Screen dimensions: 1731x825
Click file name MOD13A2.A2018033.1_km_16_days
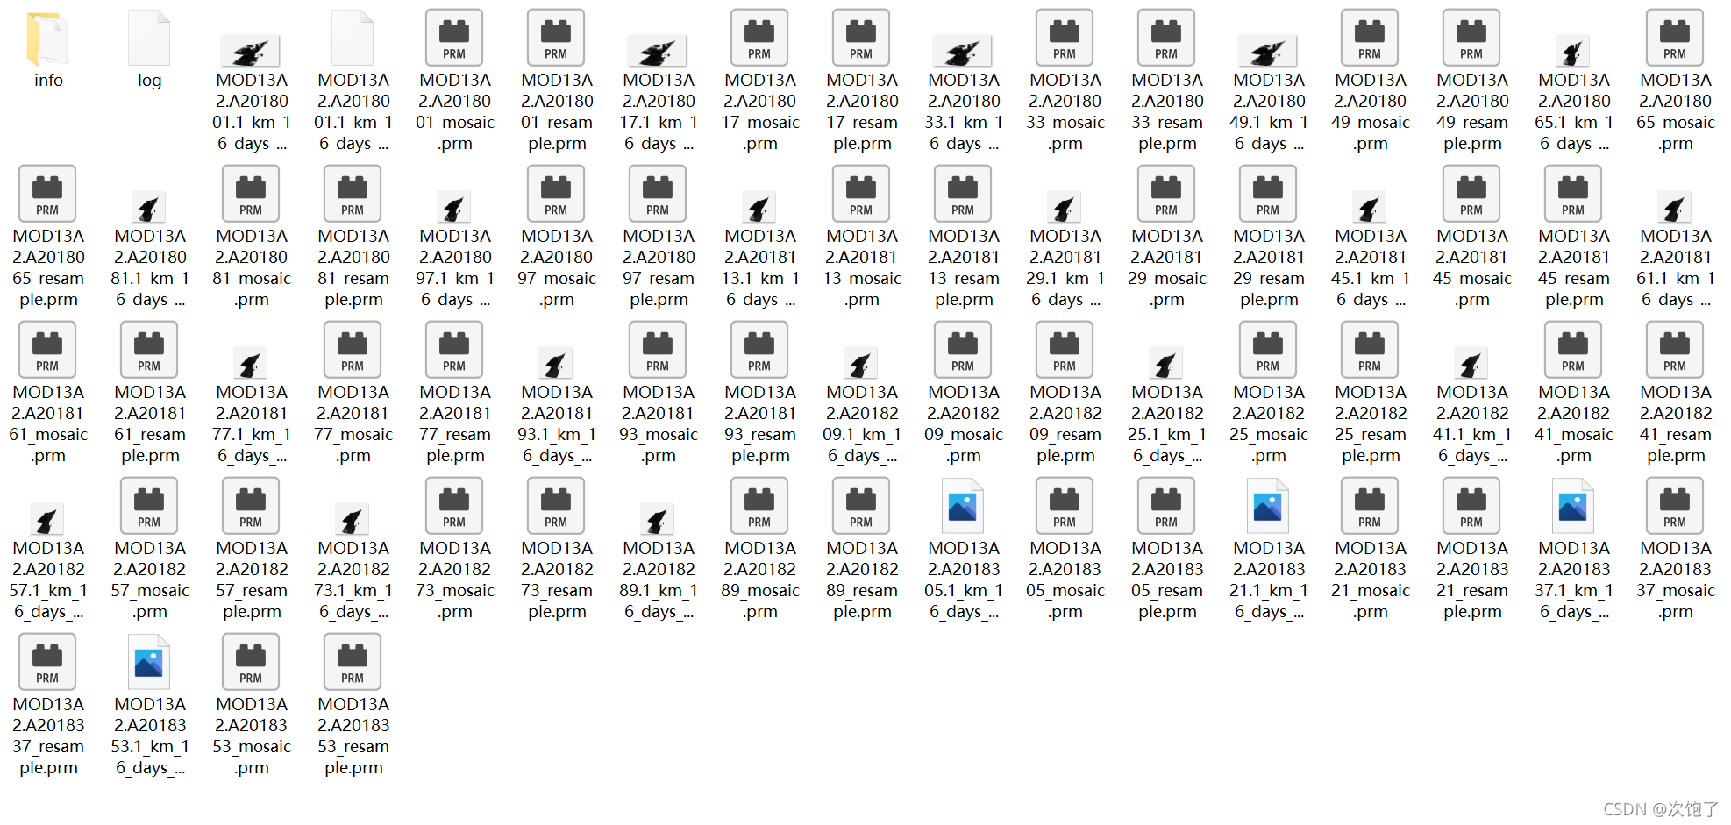tap(964, 111)
